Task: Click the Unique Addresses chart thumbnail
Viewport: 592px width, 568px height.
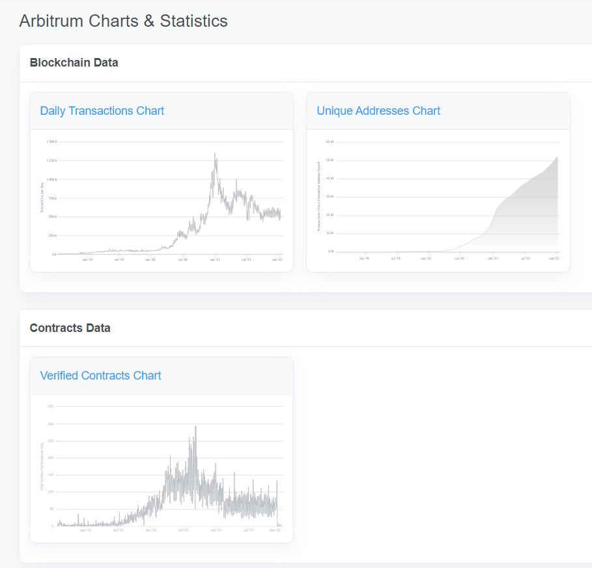Action: click(x=438, y=200)
